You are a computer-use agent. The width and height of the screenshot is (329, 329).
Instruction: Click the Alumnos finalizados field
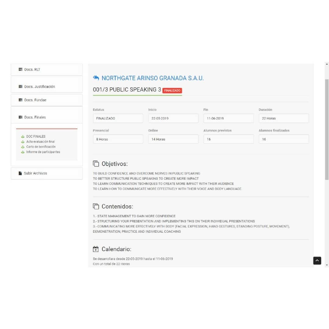pos(284,139)
